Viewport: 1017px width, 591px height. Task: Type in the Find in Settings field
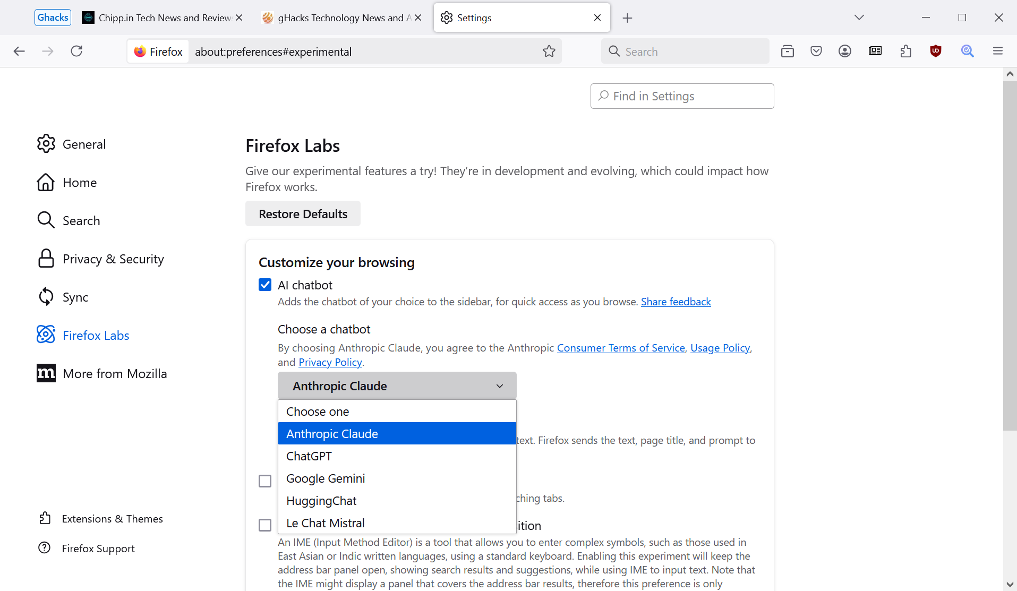tap(681, 96)
